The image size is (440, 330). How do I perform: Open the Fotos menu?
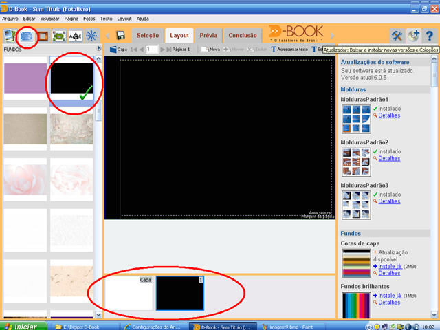pos(89,19)
